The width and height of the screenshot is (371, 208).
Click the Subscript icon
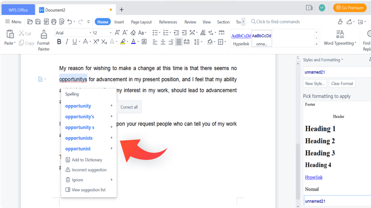(x=103, y=42)
